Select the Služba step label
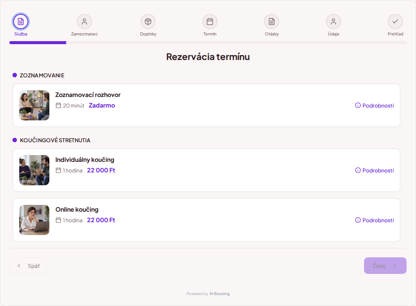This screenshot has height=306, width=416. coord(21,34)
